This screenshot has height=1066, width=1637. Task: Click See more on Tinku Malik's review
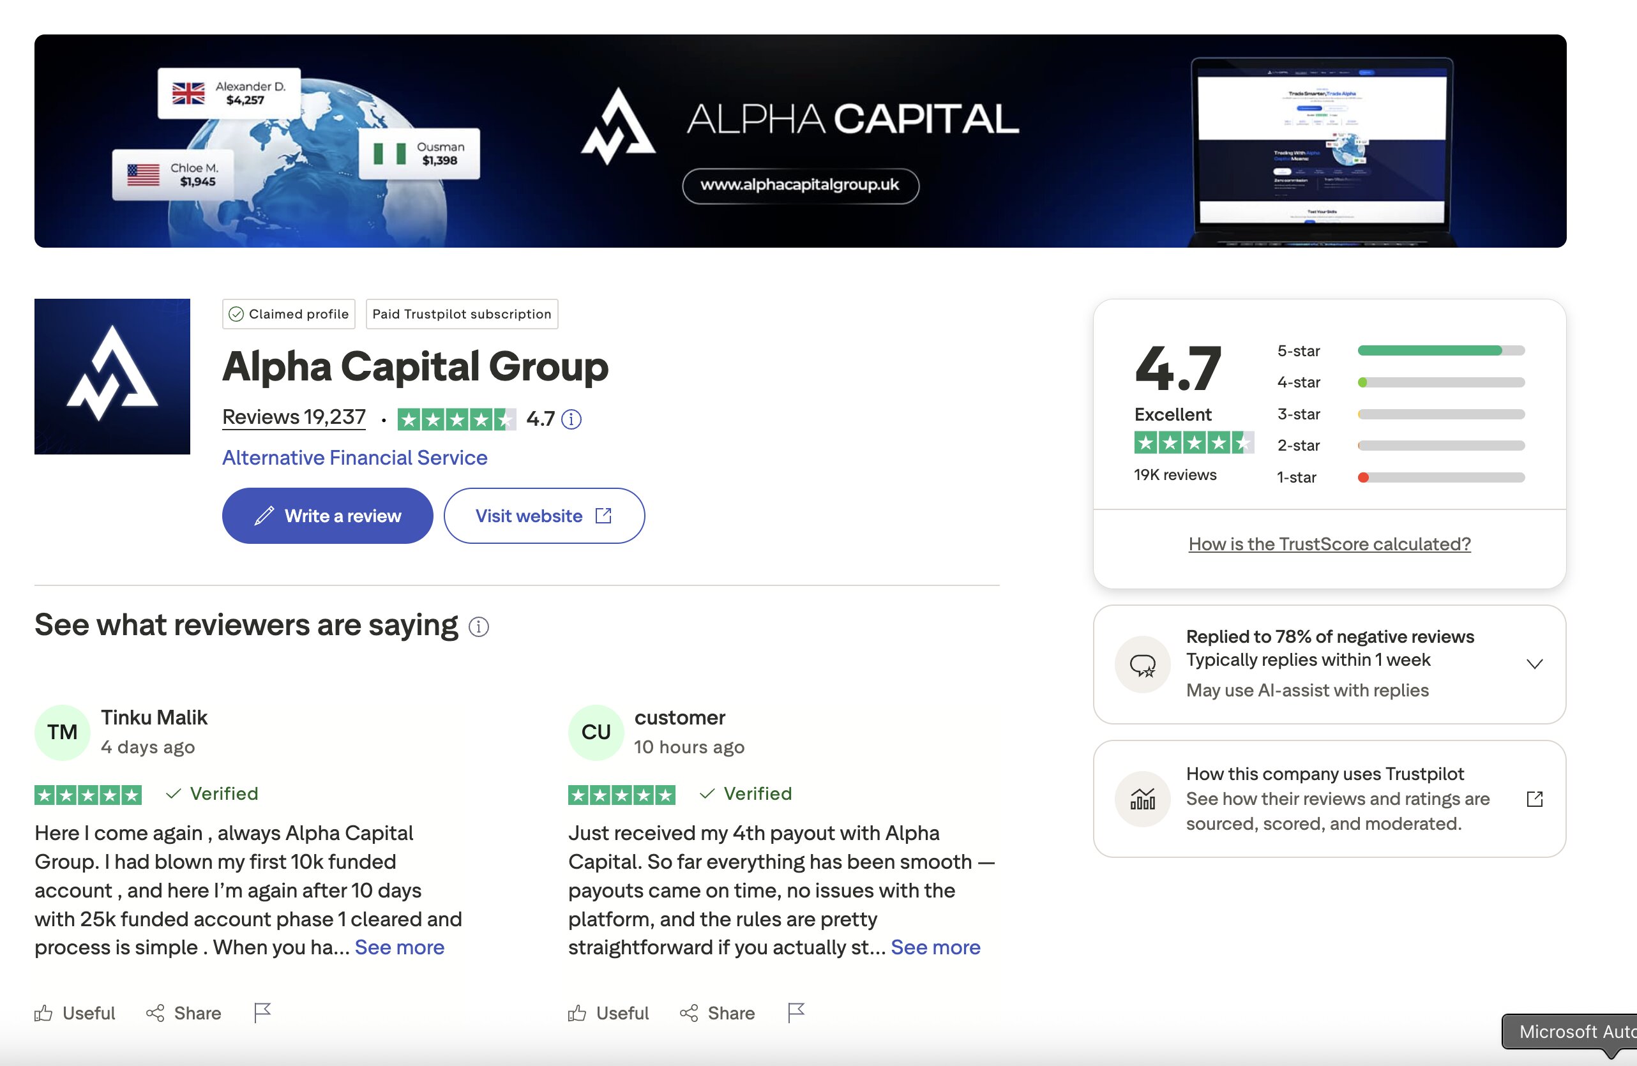click(400, 948)
